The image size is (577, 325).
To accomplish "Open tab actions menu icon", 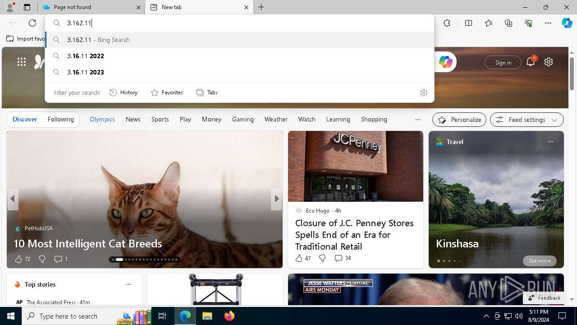I will 27,7.
